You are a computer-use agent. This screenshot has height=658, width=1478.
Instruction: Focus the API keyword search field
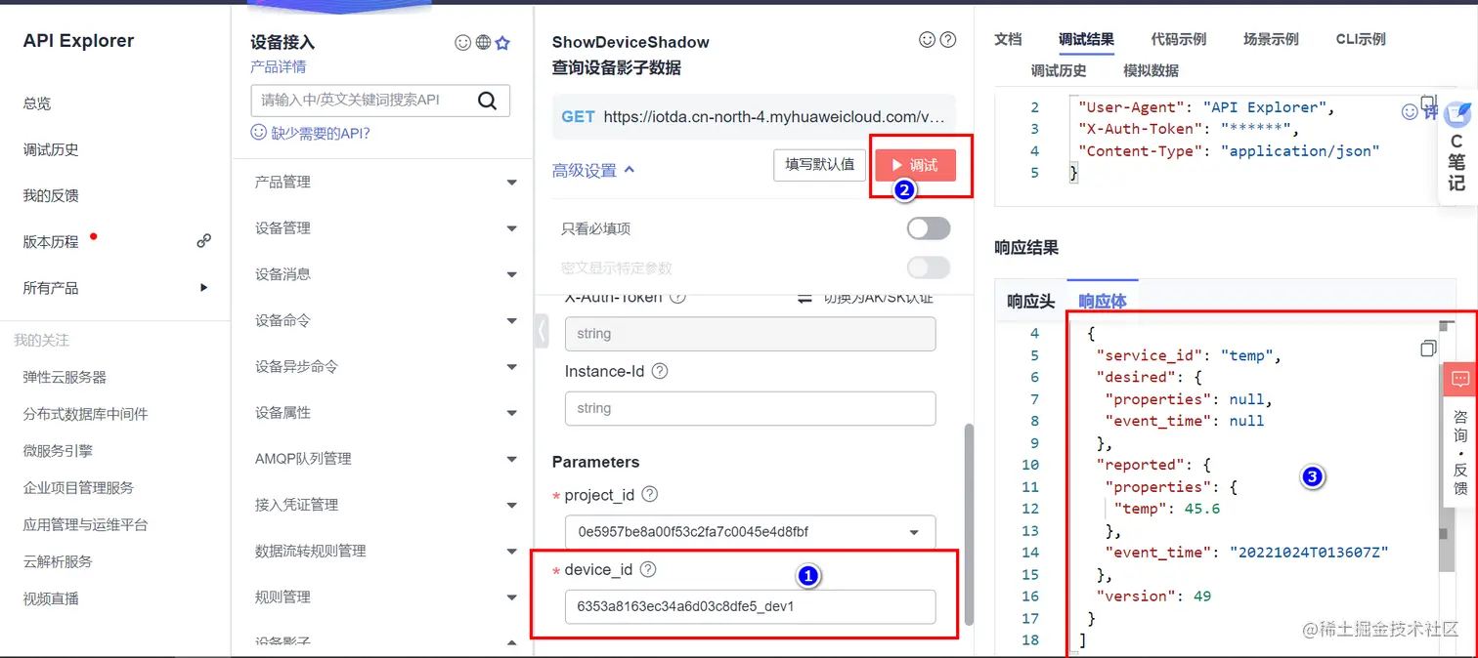[364, 100]
